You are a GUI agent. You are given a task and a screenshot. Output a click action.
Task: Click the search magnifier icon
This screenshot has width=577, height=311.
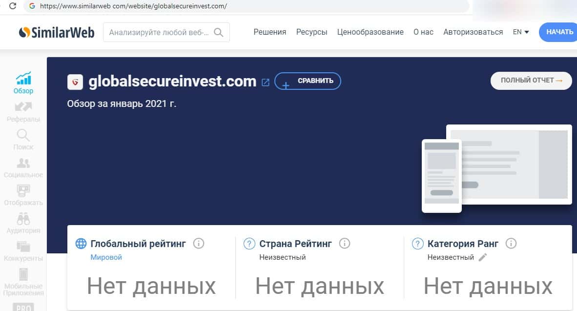[x=219, y=32]
